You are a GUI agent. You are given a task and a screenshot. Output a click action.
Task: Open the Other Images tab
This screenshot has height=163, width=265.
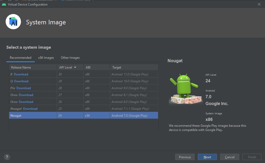pos(70,58)
